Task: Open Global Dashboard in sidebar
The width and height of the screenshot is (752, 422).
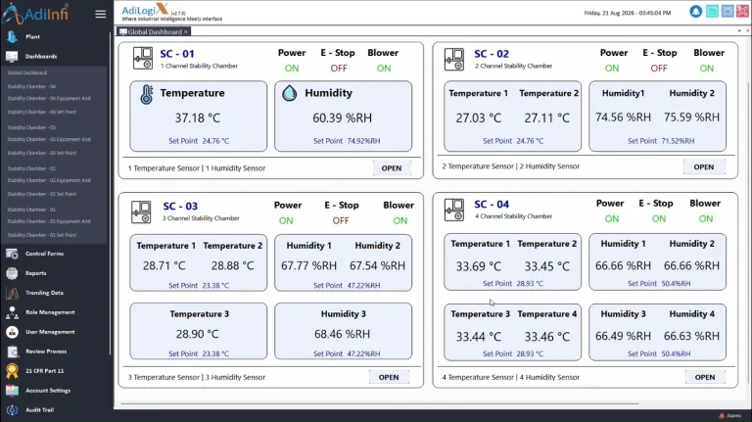Action: click(27, 72)
